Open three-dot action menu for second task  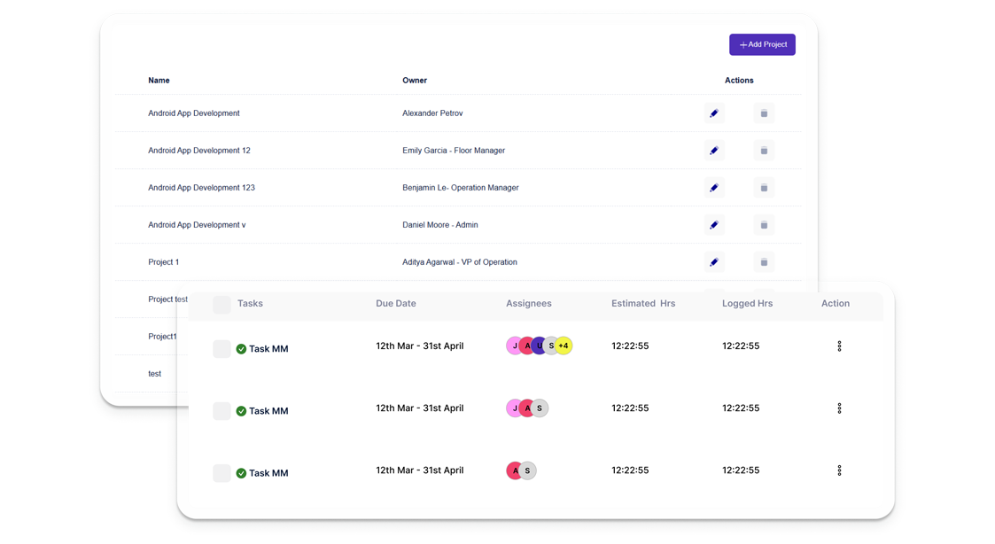tap(839, 408)
